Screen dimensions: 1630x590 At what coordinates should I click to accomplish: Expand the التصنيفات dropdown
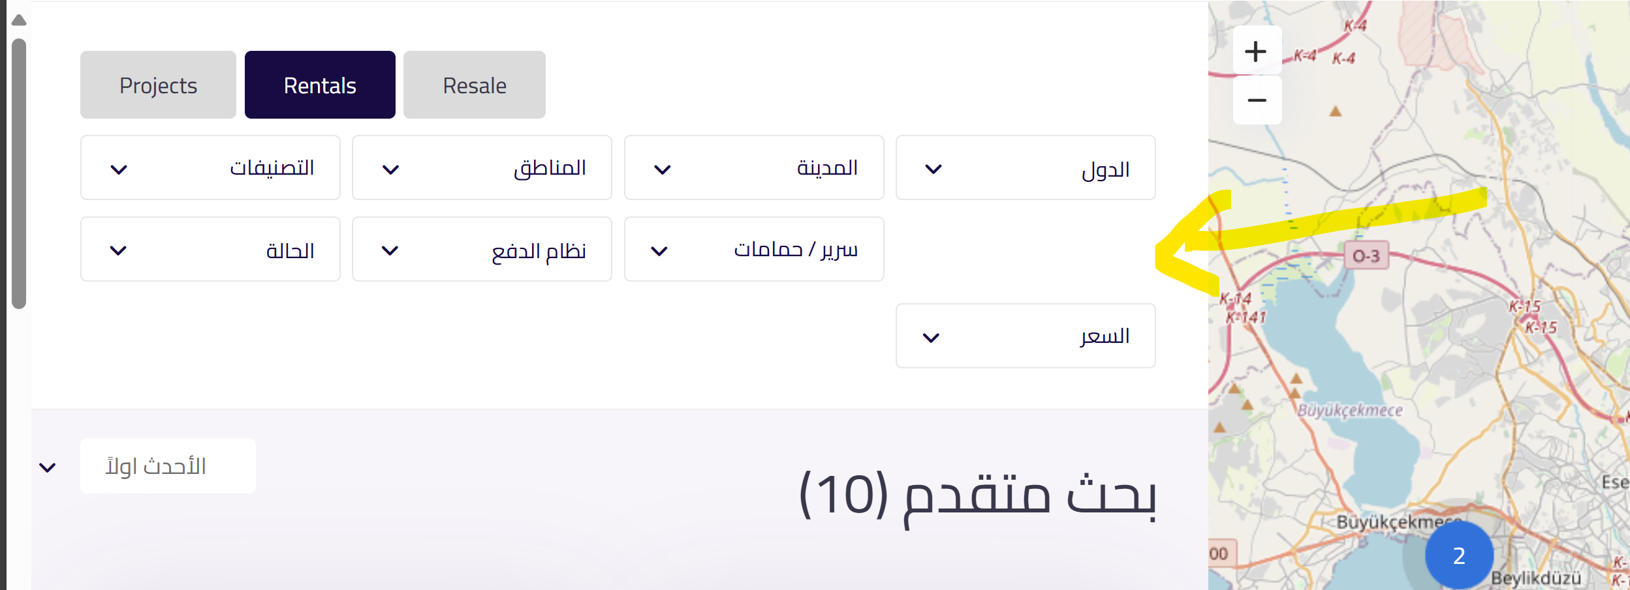pos(210,168)
